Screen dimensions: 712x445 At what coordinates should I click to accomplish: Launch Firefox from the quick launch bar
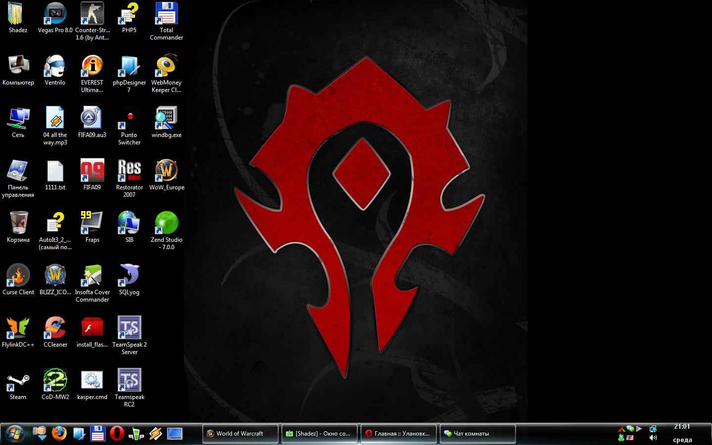[x=59, y=434]
